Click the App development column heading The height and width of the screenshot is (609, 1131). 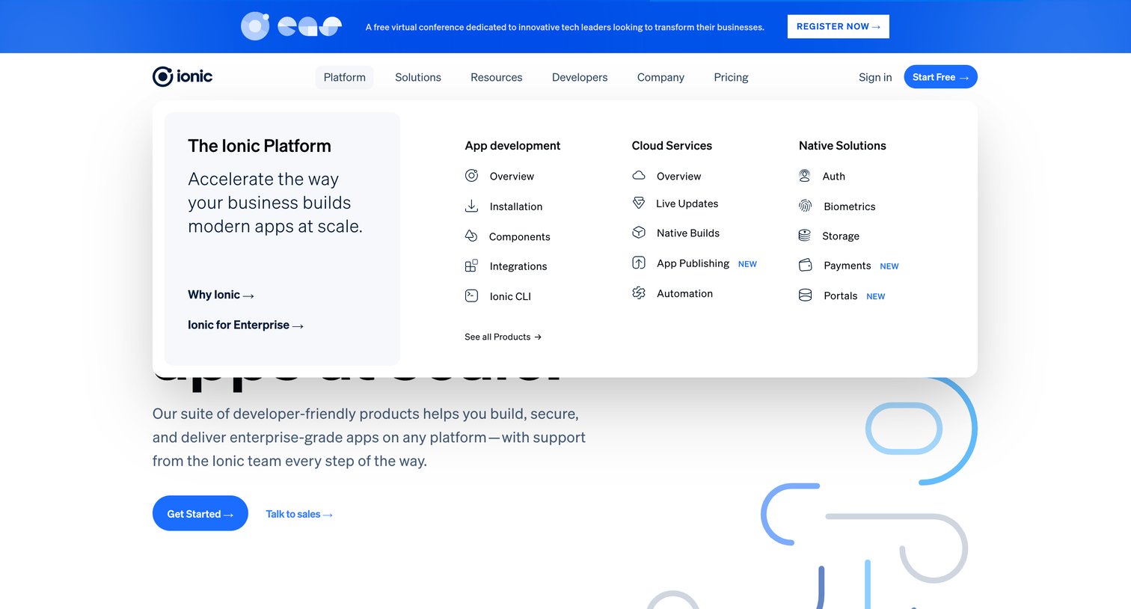click(x=512, y=146)
